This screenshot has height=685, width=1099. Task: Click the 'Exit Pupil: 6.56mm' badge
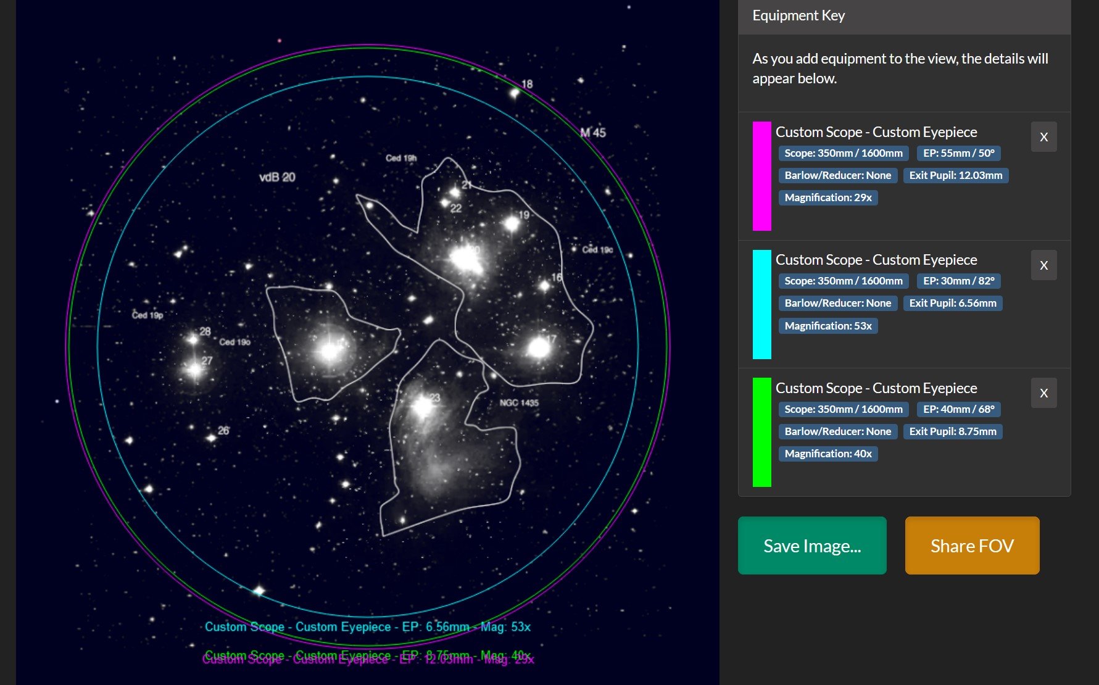pos(953,303)
